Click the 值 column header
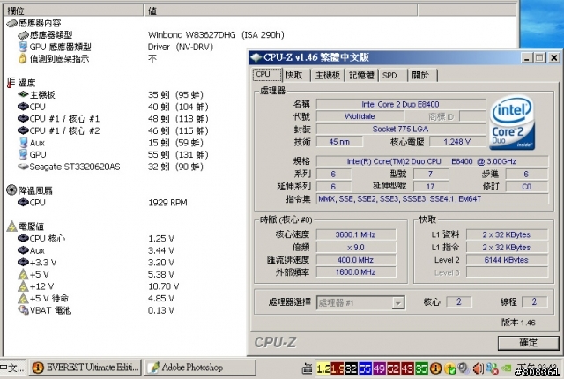The height and width of the screenshot is (379, 564). tap(280, 11)
